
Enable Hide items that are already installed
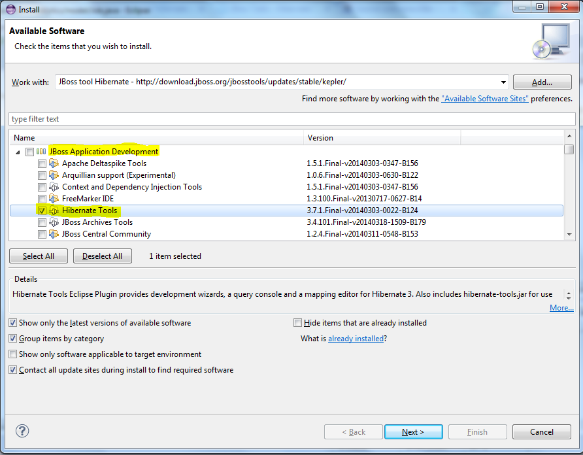tap(298, 323)
